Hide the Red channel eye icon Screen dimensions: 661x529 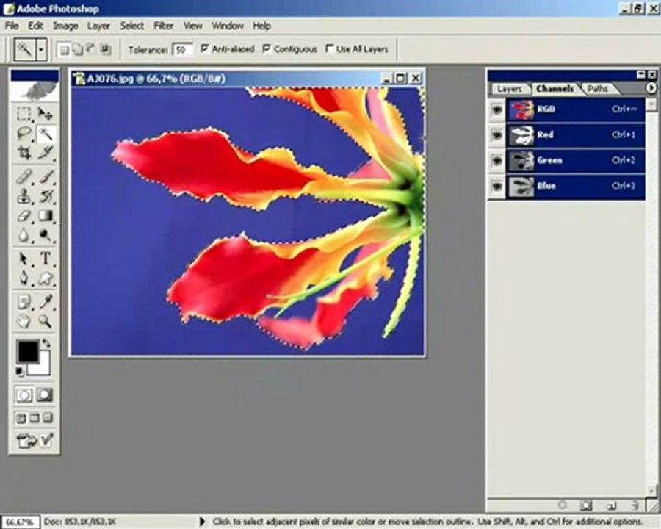(497, 135)
